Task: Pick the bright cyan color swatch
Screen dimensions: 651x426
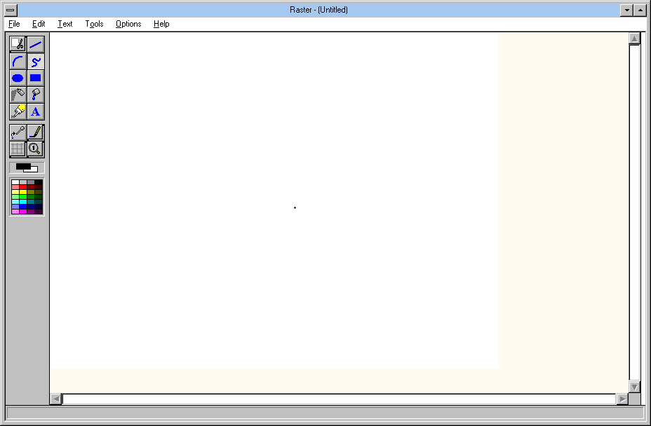Action: 23,202
